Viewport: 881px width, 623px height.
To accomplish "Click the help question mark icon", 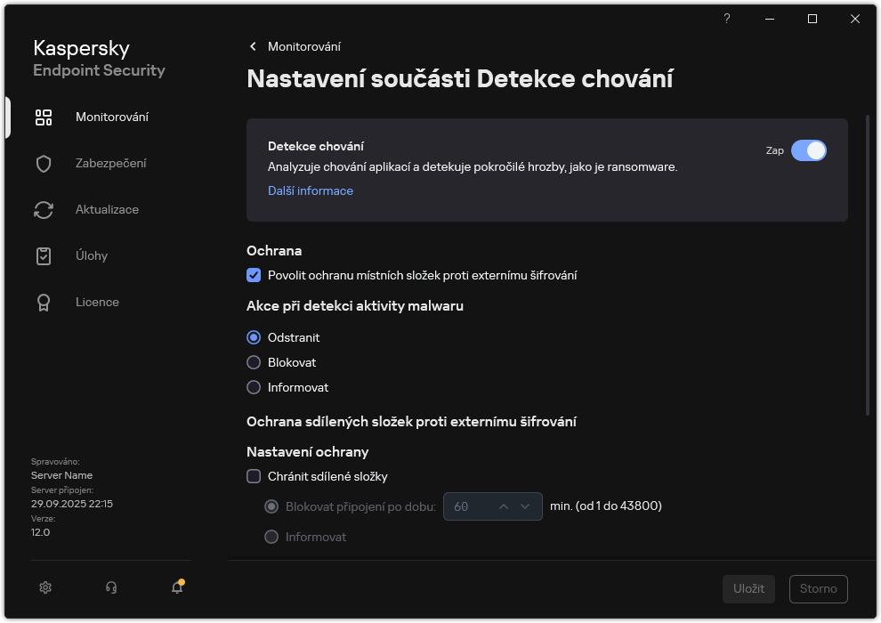I will point(727,19).
